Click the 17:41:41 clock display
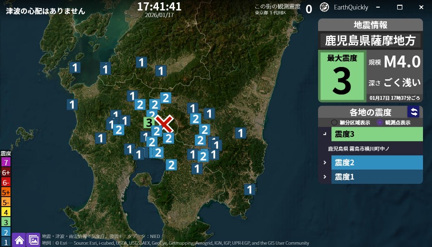Viewport: 432px width, 247px height. click(159, 6)
